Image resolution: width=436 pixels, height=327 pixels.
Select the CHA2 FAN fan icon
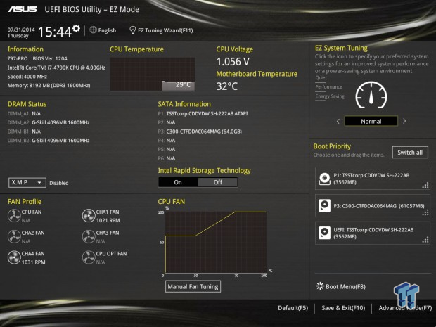(14, 236)
